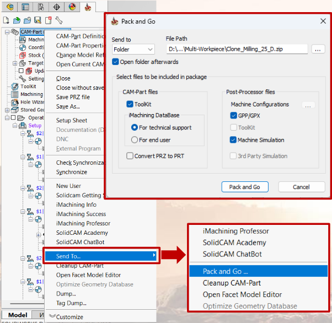Uncheck ToolKit under CAM-Part files
The image size is (332, 323).
point(130,104)
